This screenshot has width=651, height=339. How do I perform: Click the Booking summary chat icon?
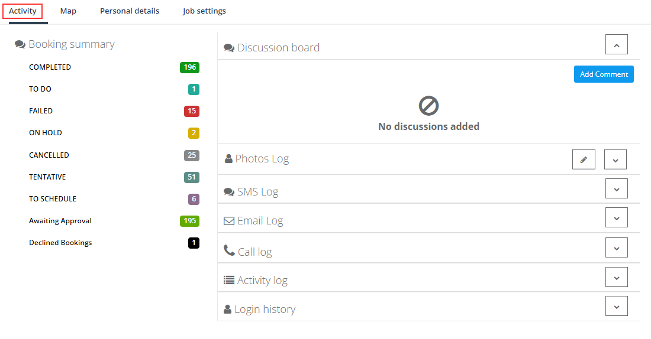(x=20, y=44)
